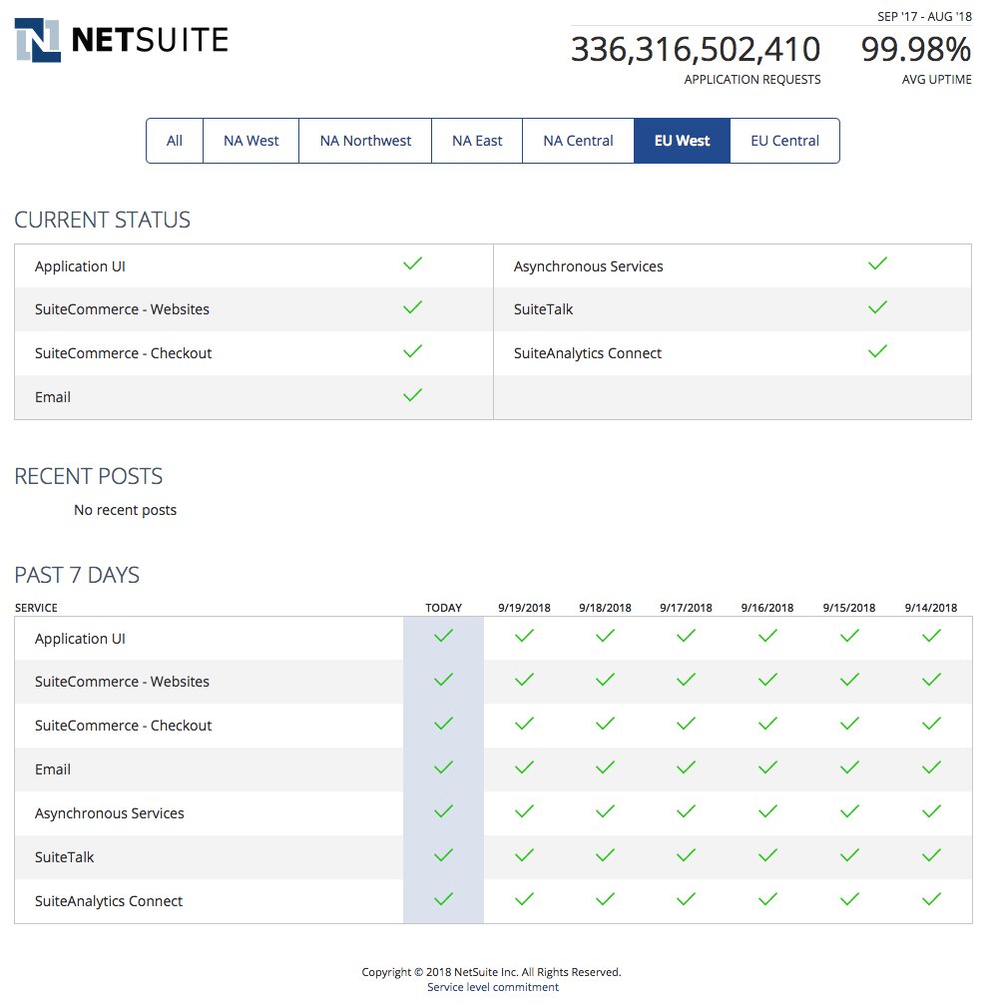Click SuiteCommerce - Websites current status checkmark
This screenshot has width=993, height=1004.
pos(413,307)
